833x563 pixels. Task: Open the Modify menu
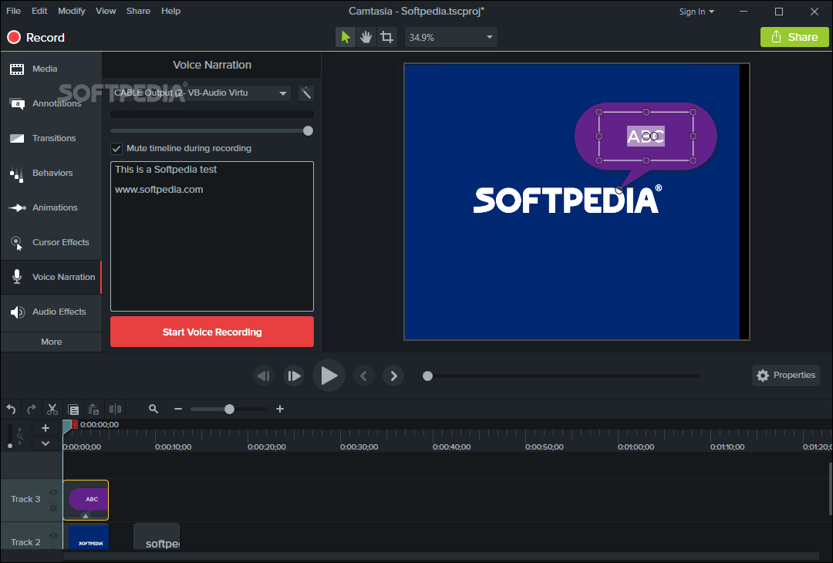point(71,11)
